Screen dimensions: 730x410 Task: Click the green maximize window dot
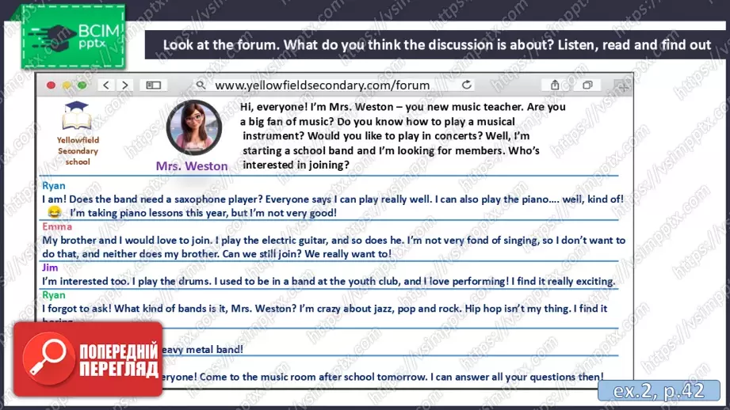point(82,85)
